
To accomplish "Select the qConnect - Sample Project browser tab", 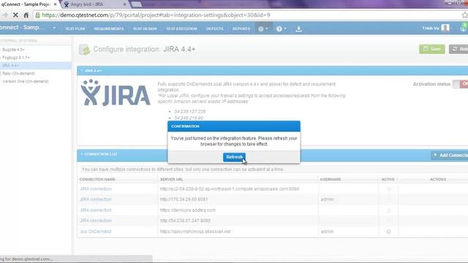I will point(26,4).
